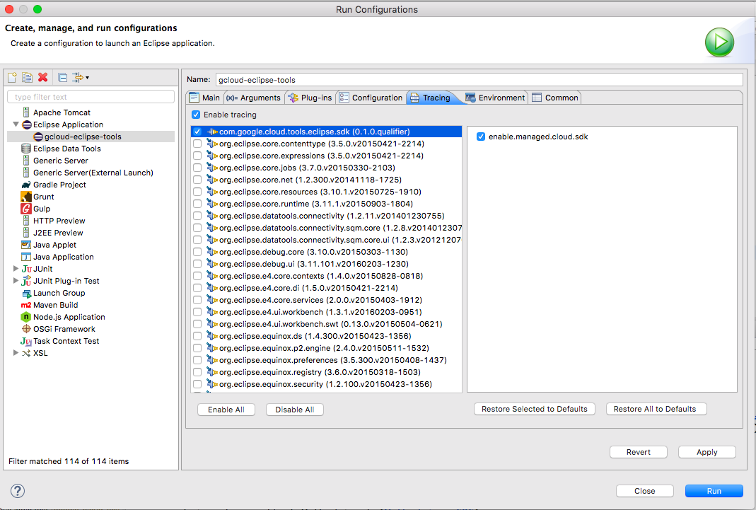Click Task Context Test icon
Screen dimensions: 756x510
[26, 341]
